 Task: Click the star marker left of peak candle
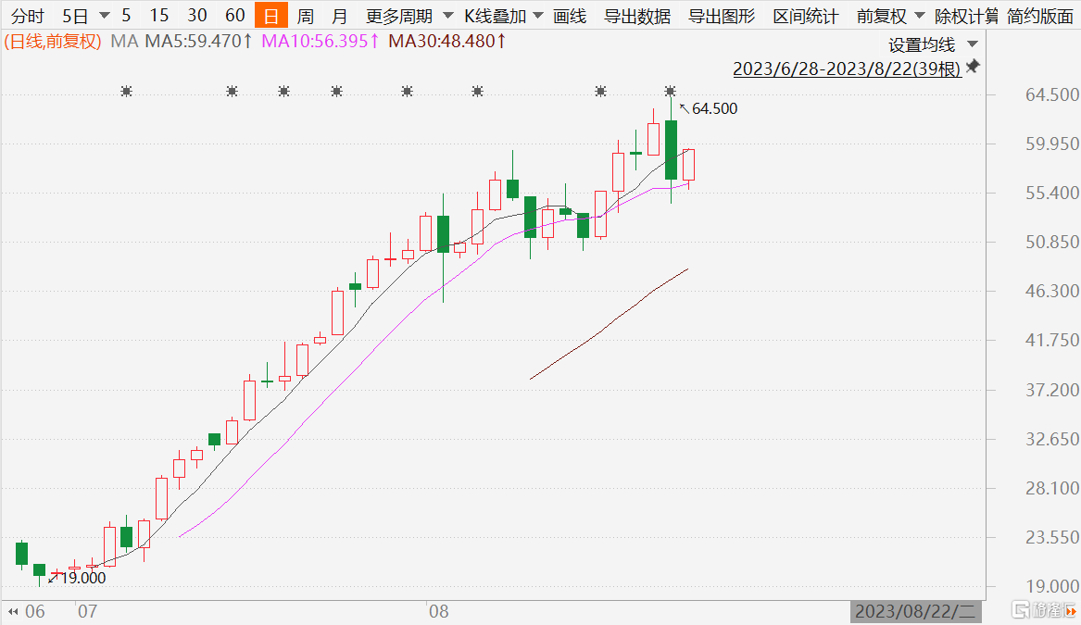tap(601, 91)
